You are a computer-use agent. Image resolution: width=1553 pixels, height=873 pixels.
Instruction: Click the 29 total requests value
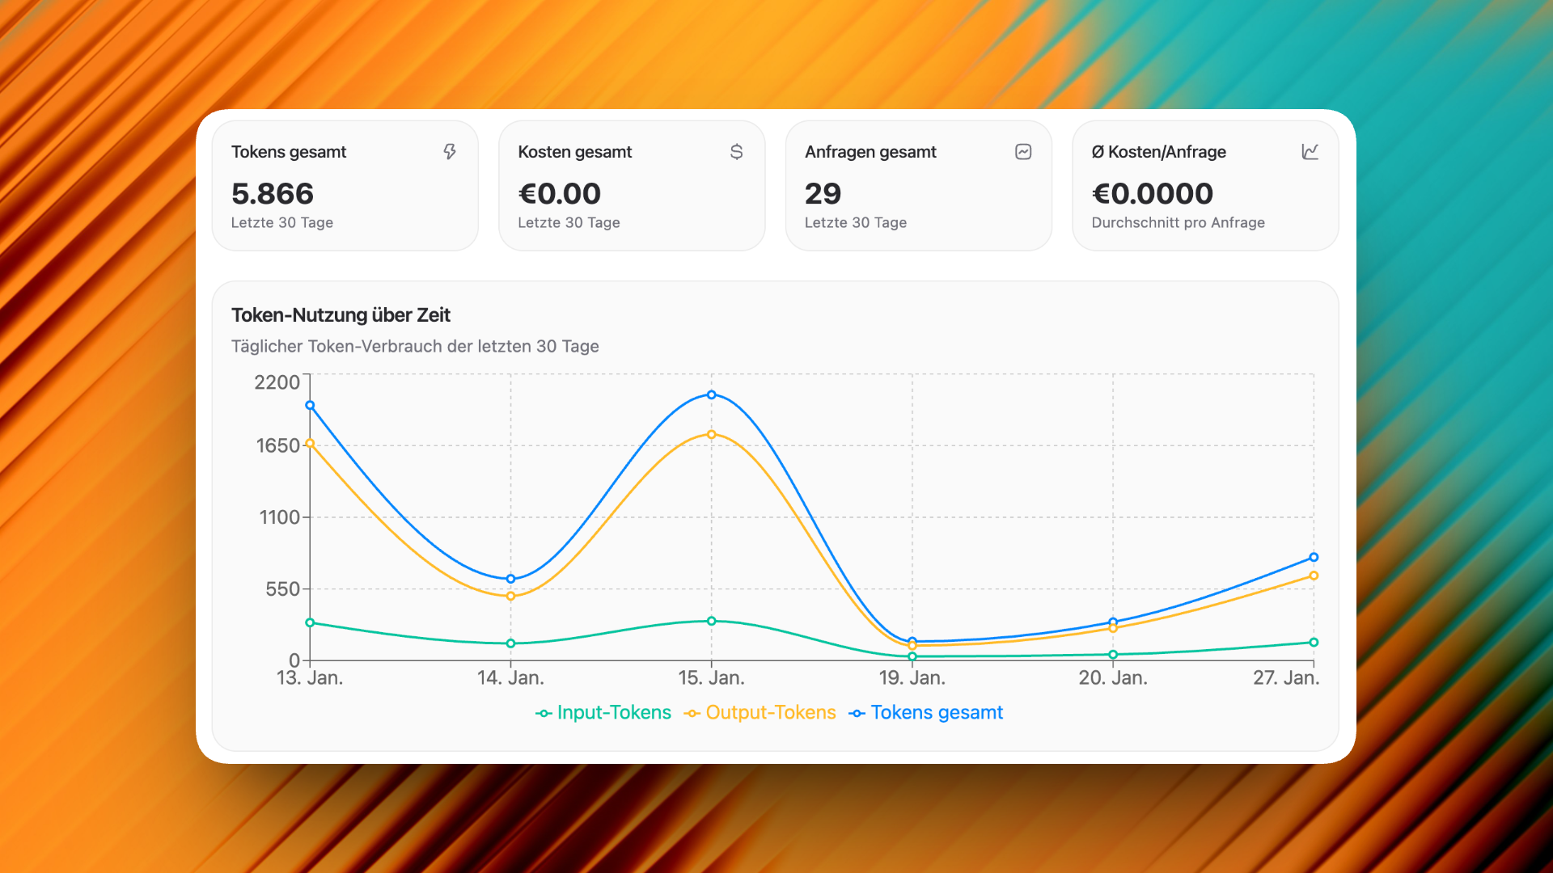[823, 194]
